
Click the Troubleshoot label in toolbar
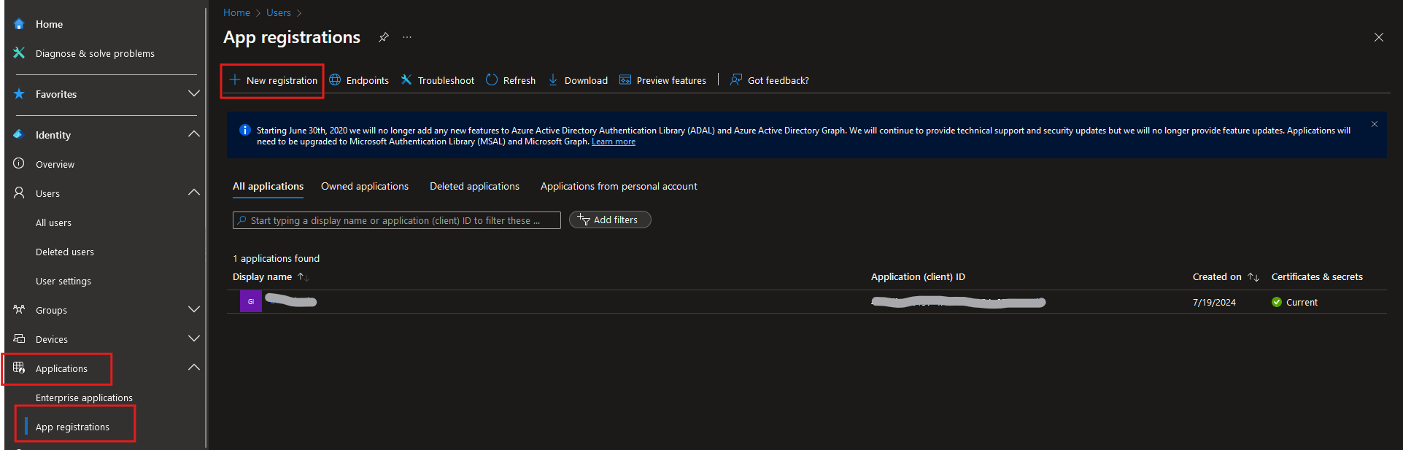(446, 80)
